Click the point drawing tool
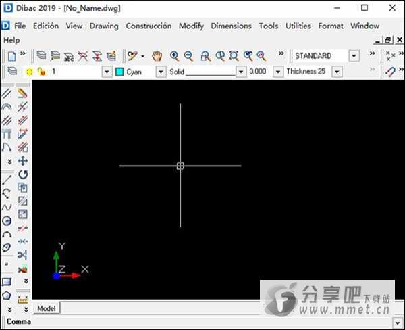405x330 pixels. 7,264
